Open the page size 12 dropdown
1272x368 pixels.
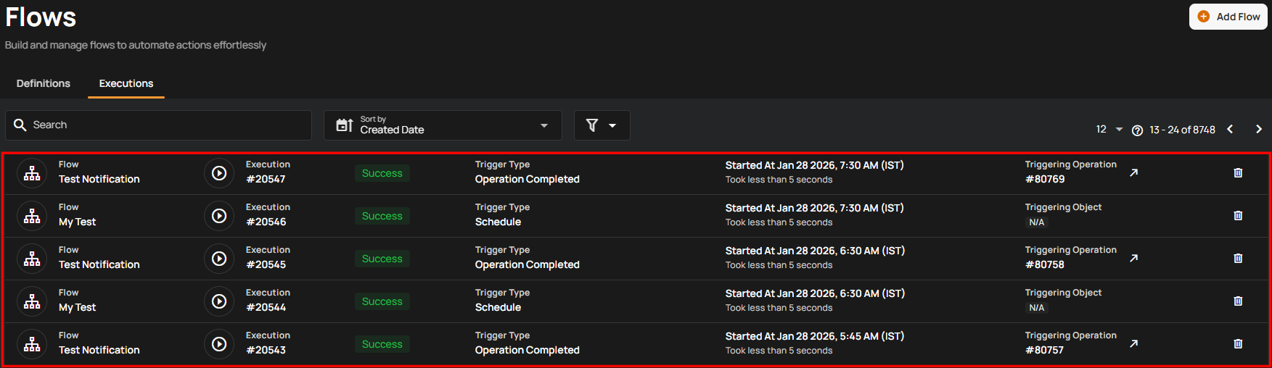(x=1109, y=130)
